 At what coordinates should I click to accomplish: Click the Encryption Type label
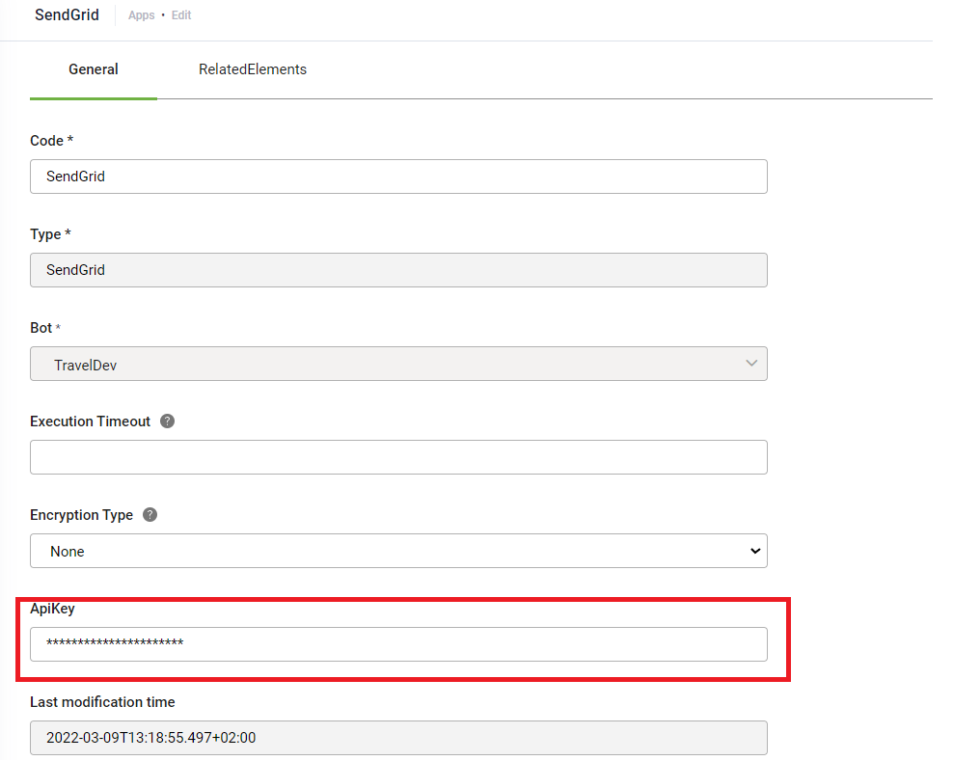[81, 515]
